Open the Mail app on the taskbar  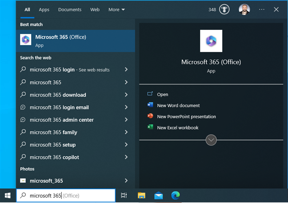tap(159, 195)
